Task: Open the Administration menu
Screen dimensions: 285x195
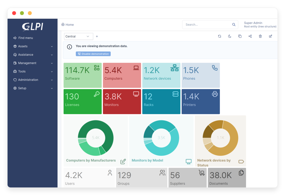Action: pyautogui.click(x=32, y=80)
